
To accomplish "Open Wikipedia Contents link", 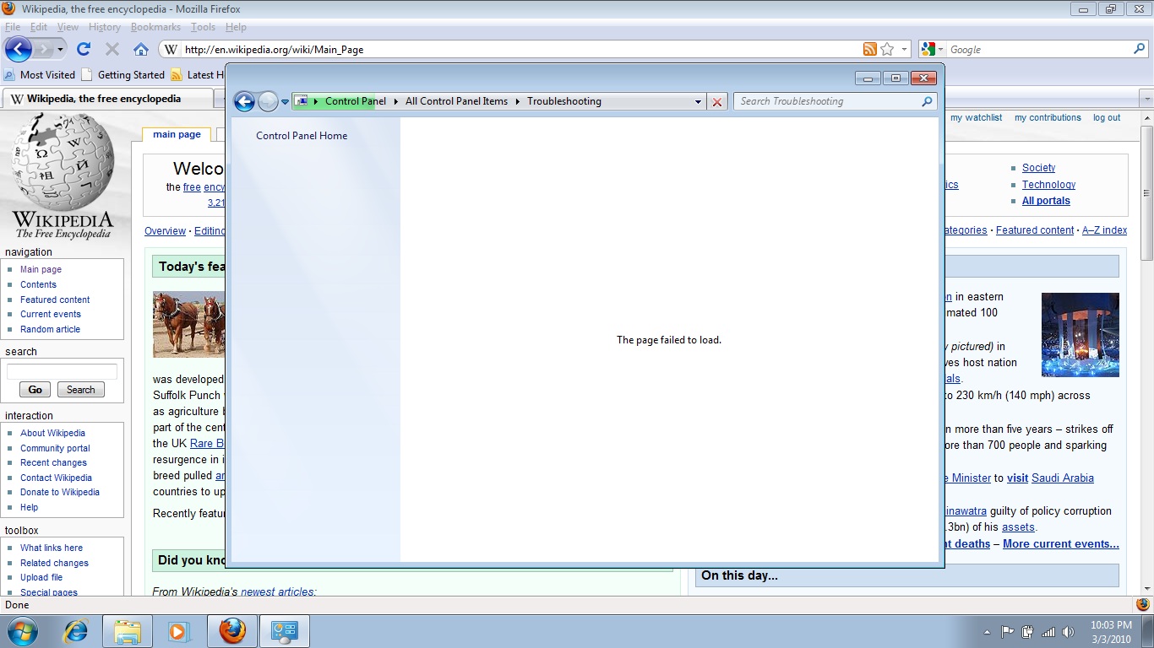I will click(x=38, y=285).
